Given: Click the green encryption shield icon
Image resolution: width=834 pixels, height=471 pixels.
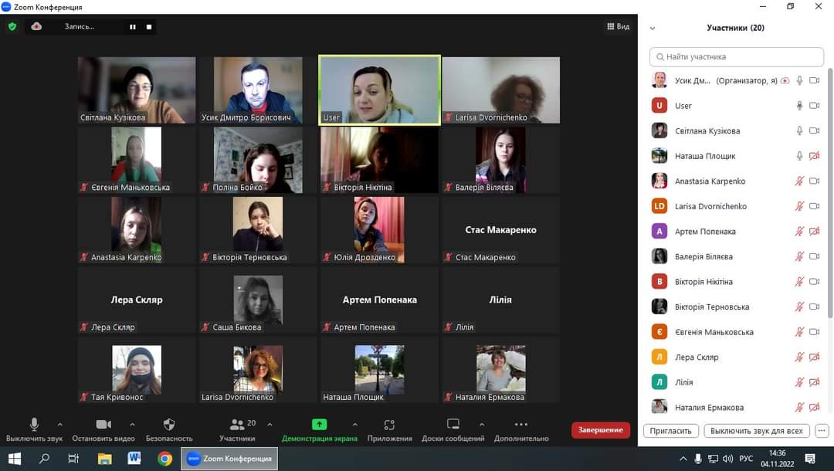Looking at the screenshot, I should 12,26.
